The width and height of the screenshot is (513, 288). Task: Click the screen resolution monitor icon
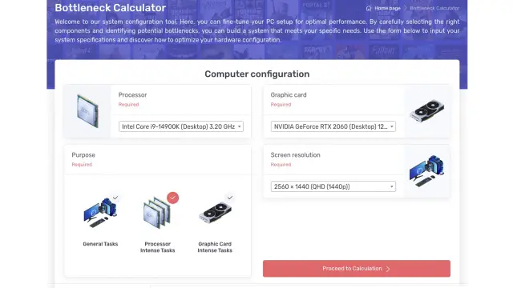coord(426,171)
